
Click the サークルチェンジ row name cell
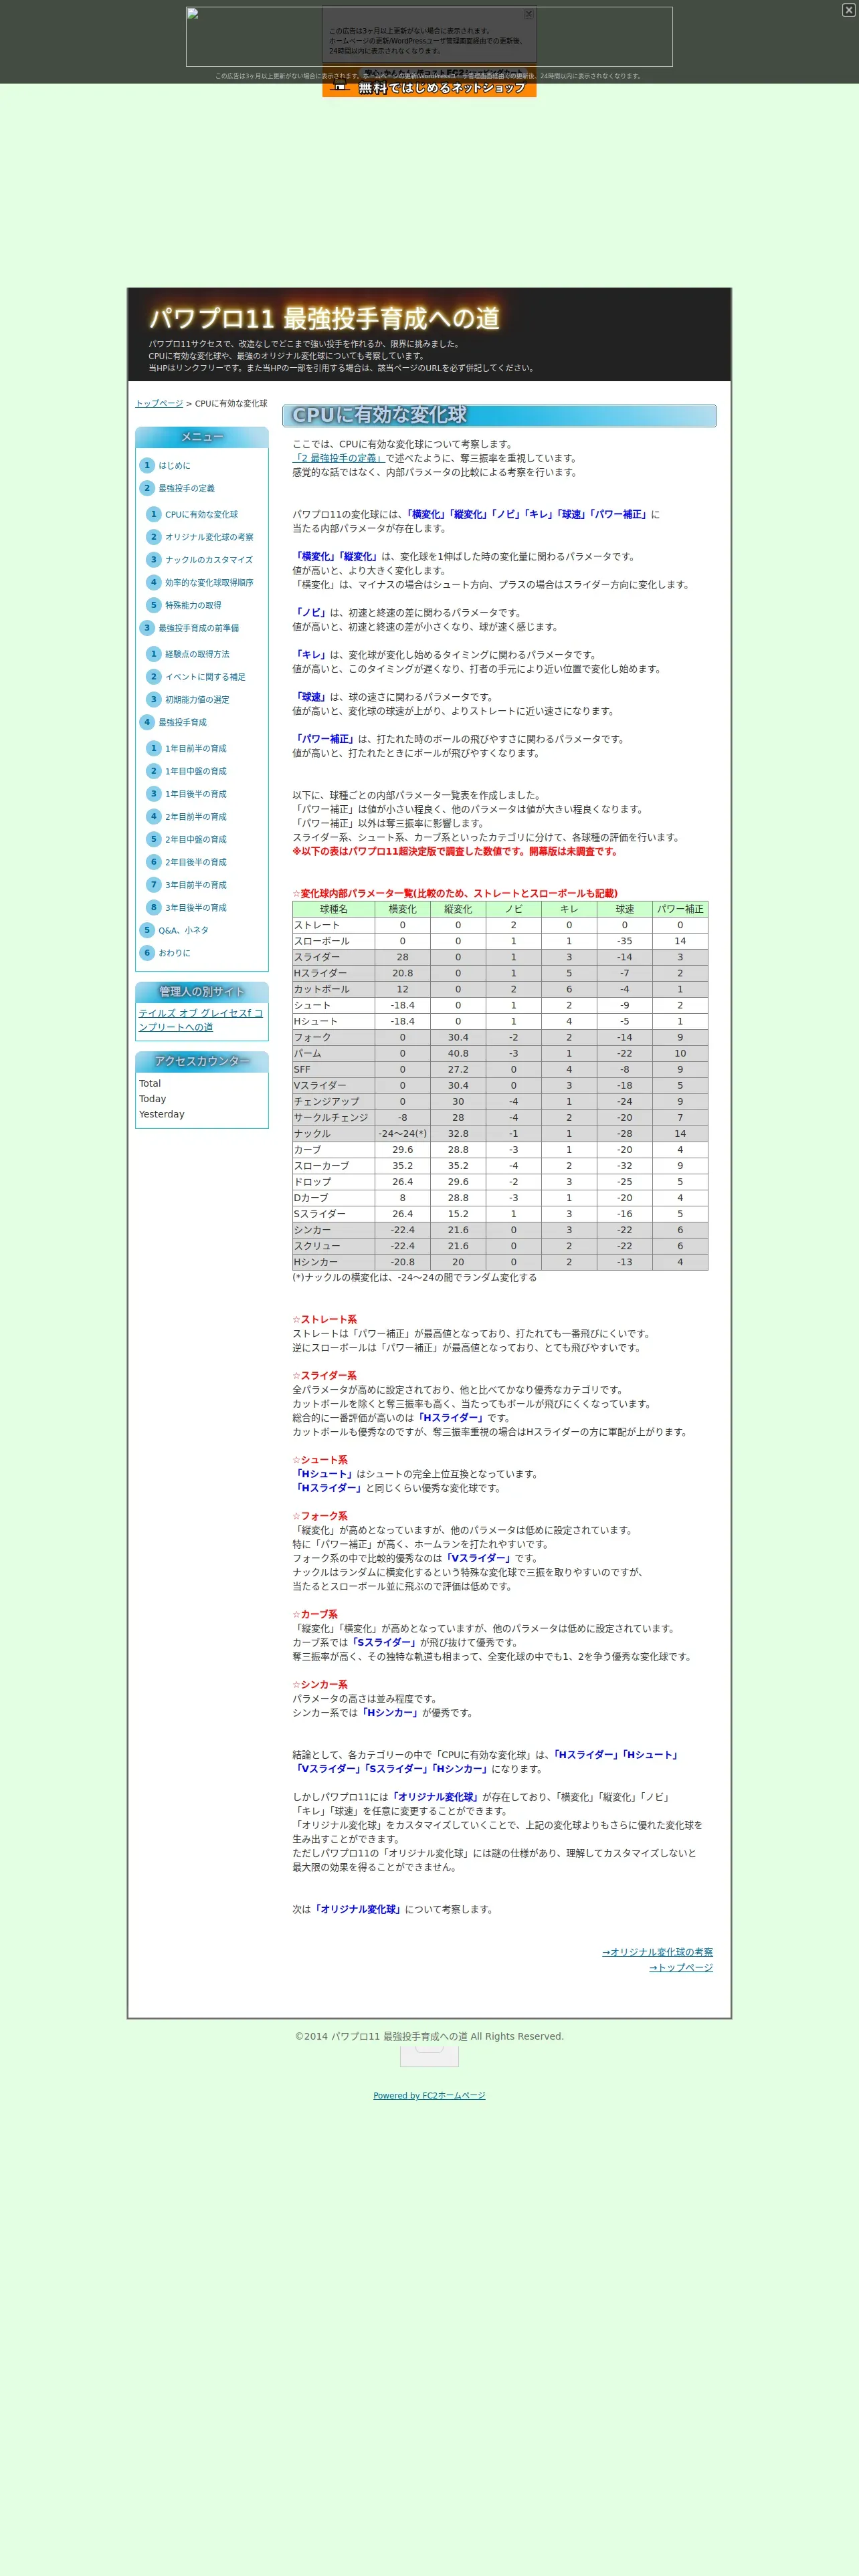coord(334,1117)
